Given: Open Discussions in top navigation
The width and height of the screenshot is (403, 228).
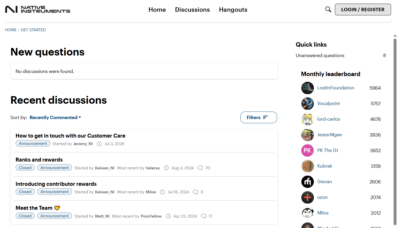Looking at the screenshot, I should coord(192,10).
